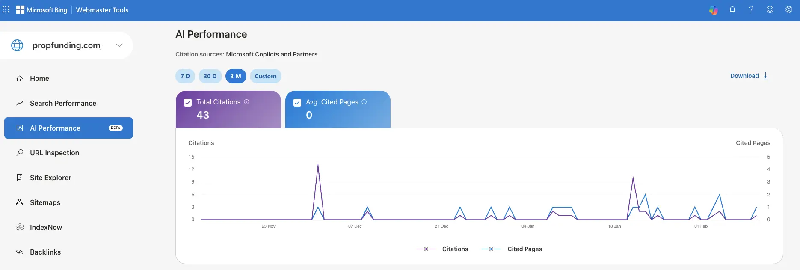Viewport: 800px width, 270px height.
Task: Click the Site Explorer document icon
Action: point(20,178)
